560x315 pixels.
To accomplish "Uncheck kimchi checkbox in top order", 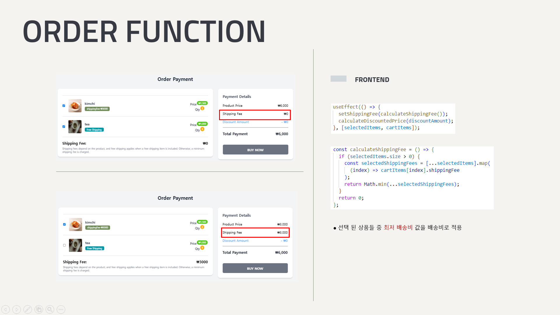I will pyautogui.click(x=64, y=106).
